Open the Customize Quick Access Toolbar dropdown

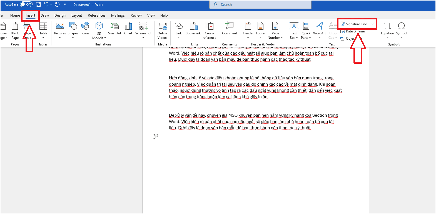click(x=65, y=4)
